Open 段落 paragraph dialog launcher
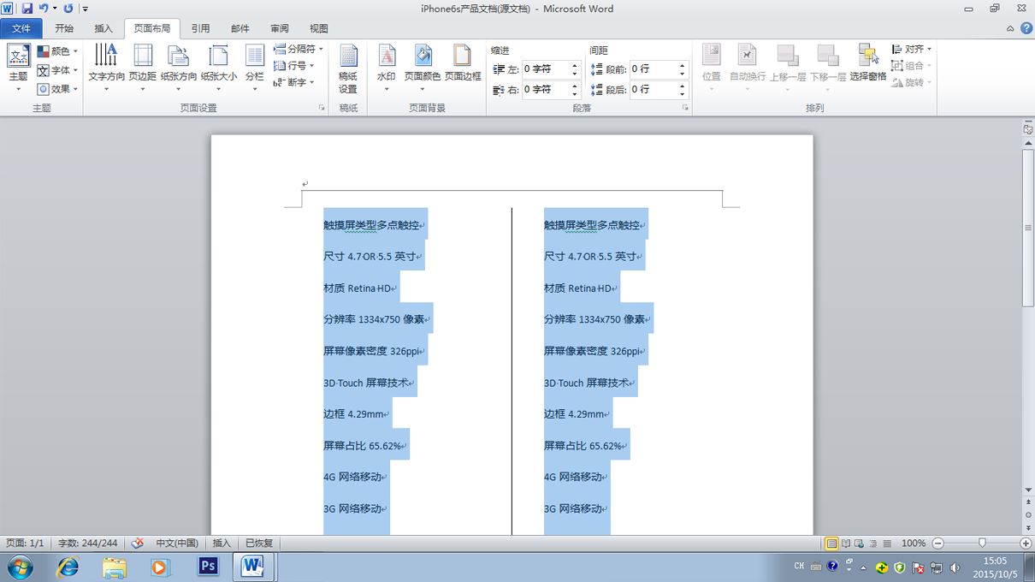This screenshot has width=1035, height=582. [x=685, y=109]
